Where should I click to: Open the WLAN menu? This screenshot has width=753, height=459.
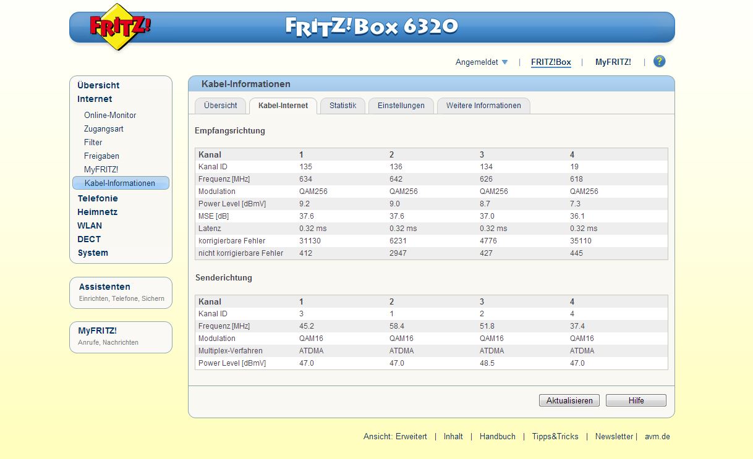[x=90, y=225]
